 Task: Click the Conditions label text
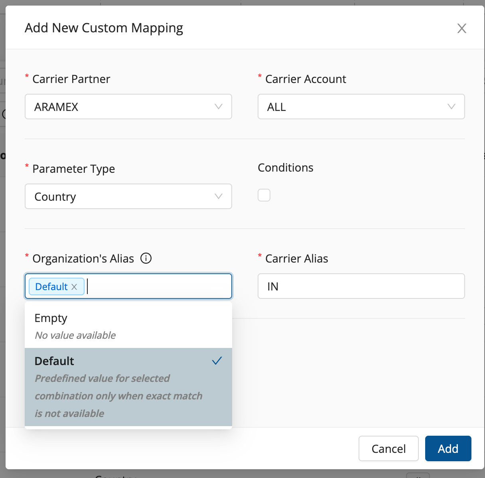pyautogui.click(x=286, y=168)
